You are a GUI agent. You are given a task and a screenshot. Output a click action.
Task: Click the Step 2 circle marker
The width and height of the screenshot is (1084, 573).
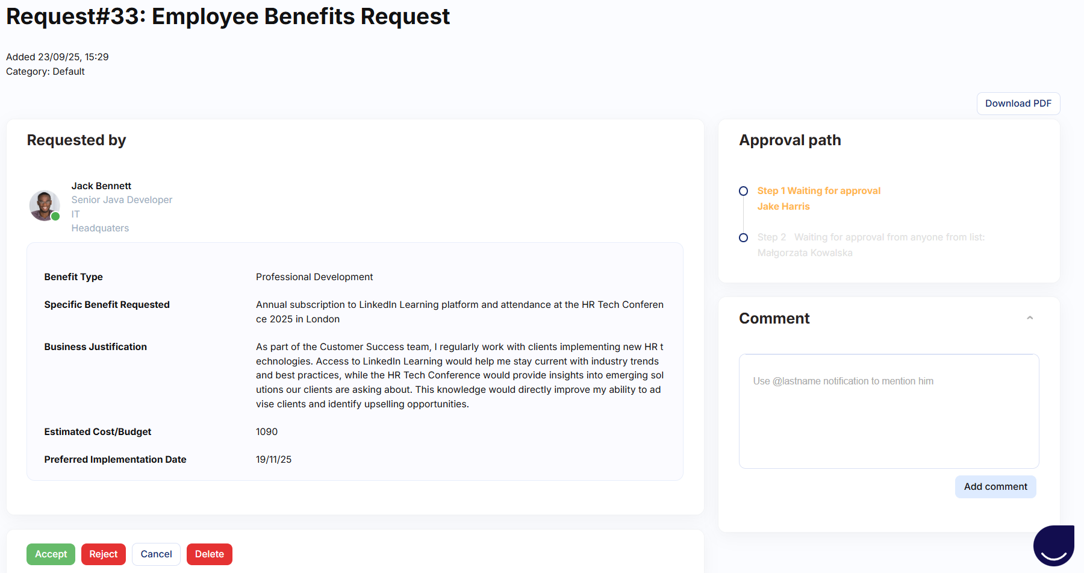pos(744,238)
